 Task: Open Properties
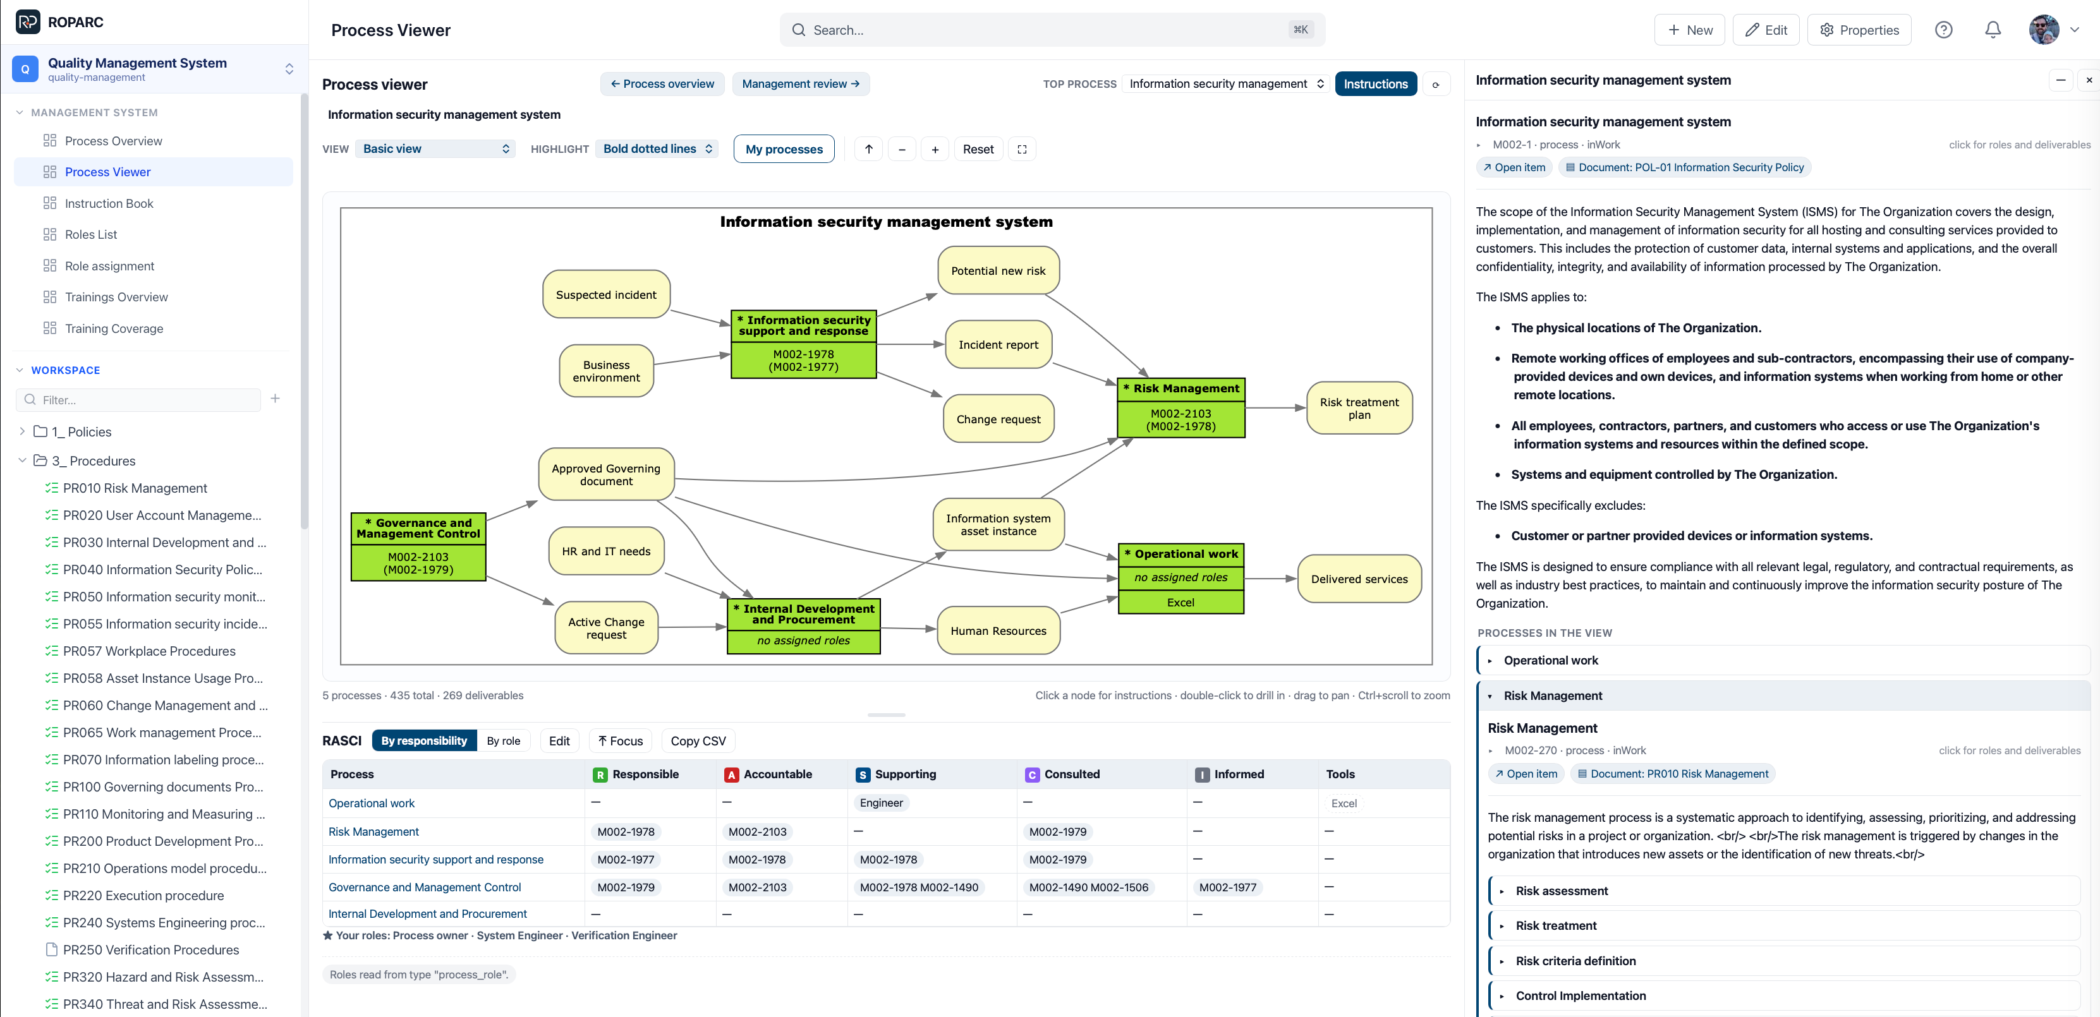[x=1859, y=30]
